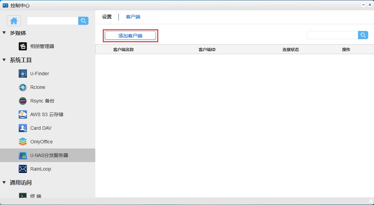Screen dimensions: 374x205
Task: Collapse the 系统工具 section
Action: tap(4, 60)
